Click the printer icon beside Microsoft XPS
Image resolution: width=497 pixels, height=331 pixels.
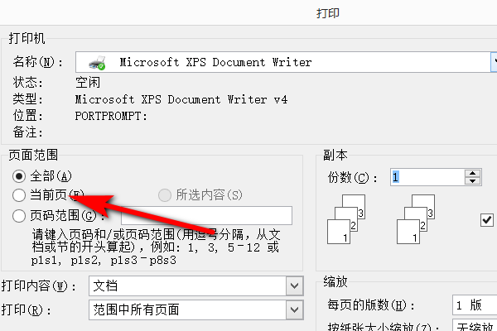pyautogui.click(x=97, y=63)
